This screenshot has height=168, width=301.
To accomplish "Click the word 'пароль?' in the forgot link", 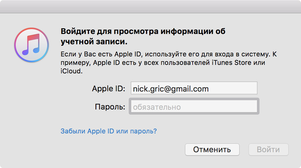I will point(145,131).
